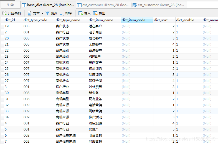Click the 开始事务 button label
218x144 pixels.
[14, 14]
